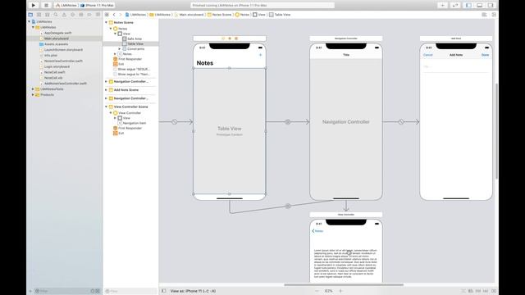This screenshot has width=525, height=295.
Task: Open the Debug navigator tab icon
Action: click(81, 15)
